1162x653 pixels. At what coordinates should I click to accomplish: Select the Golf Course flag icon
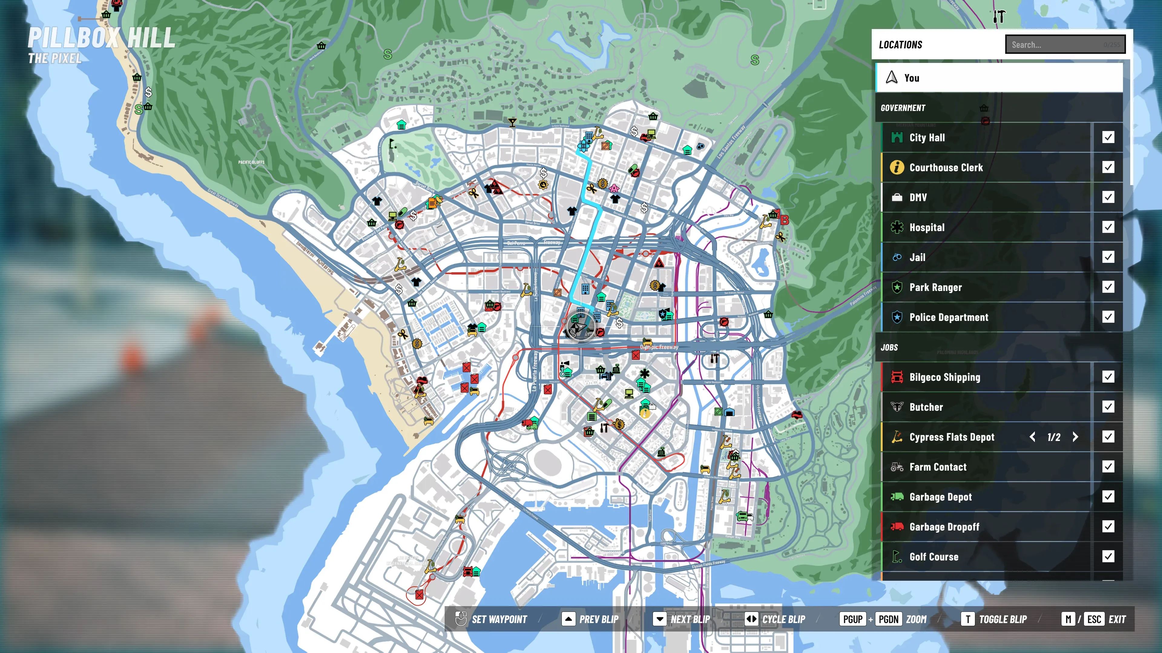[897, 557]
